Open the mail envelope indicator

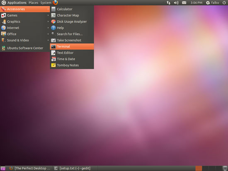pyautogui.click(x=184, y=2)
